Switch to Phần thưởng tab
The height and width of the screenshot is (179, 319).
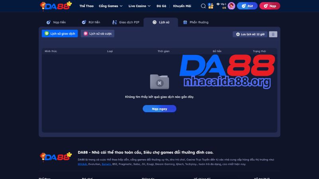point(196,22)
